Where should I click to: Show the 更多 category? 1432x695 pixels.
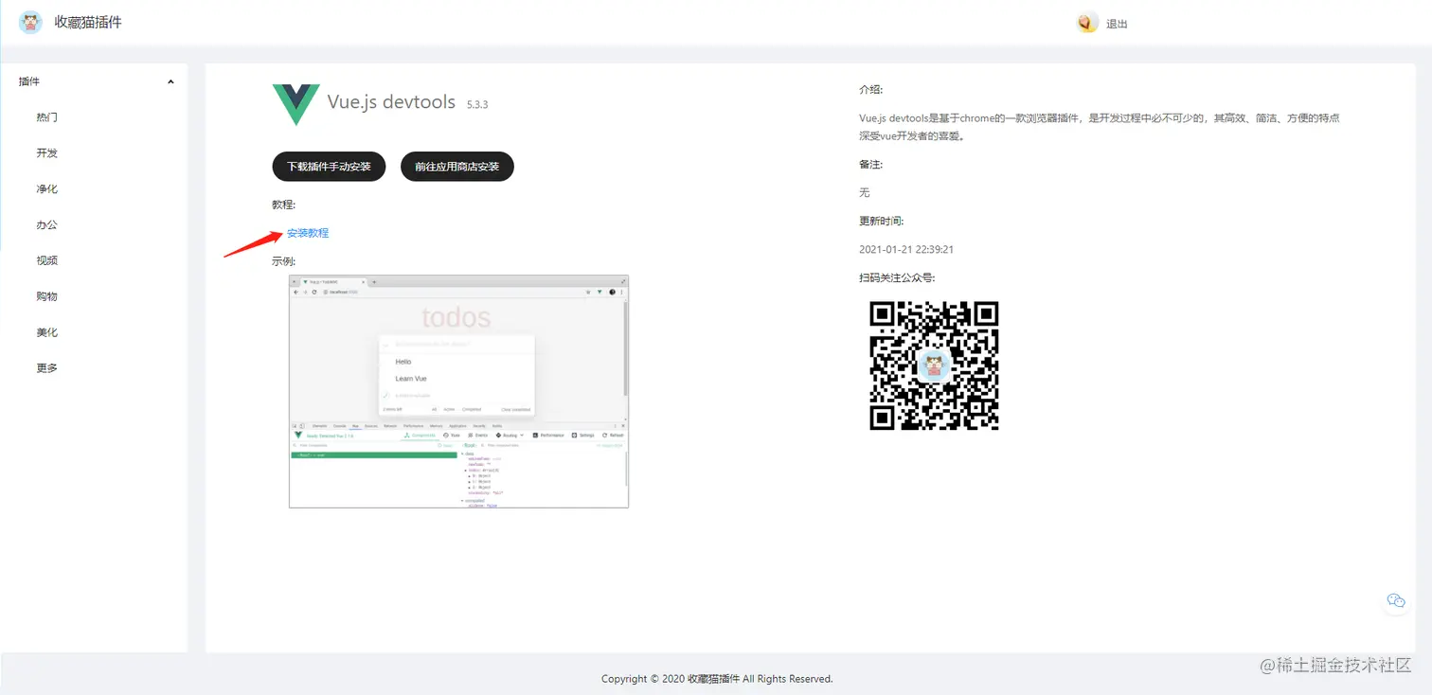[47, 368]
